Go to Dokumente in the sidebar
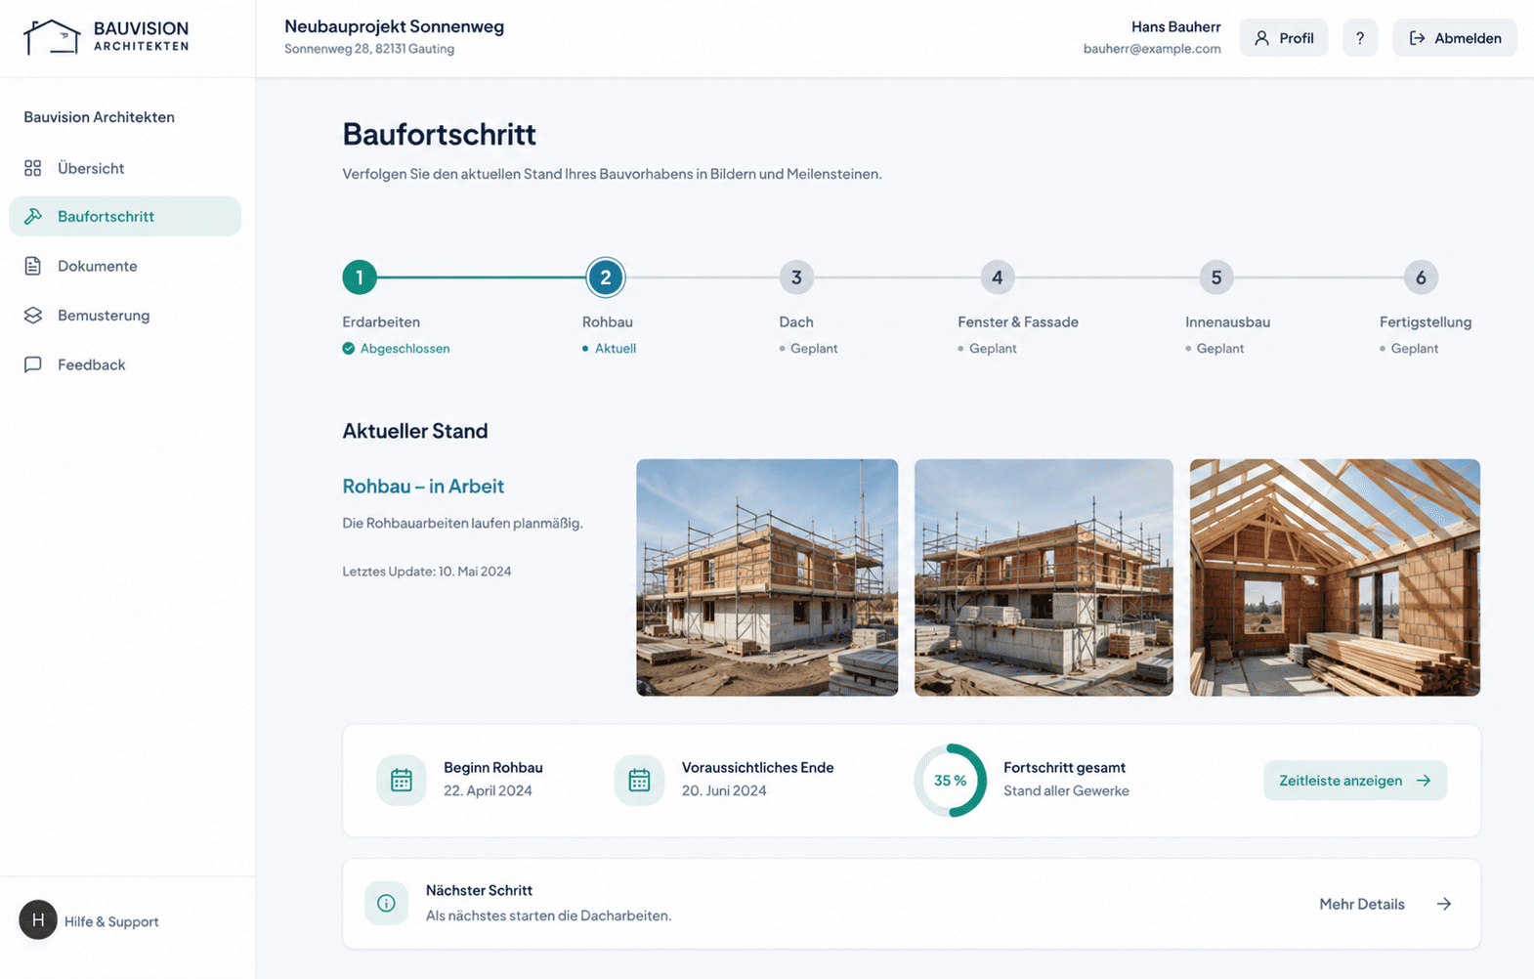The height and width of the screenshot is (979, 1534). pyautogui.click(x=125, y=266)
